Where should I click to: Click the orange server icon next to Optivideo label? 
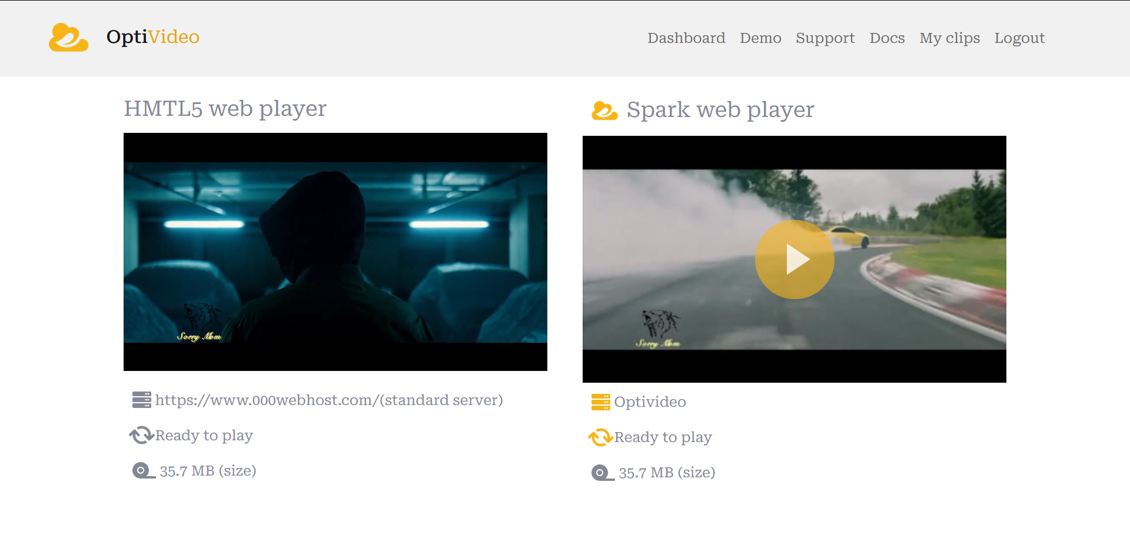[x=600, y=402]
